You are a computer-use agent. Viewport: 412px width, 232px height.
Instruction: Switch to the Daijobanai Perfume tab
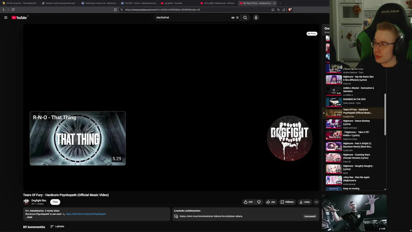(x=217, y=3)
